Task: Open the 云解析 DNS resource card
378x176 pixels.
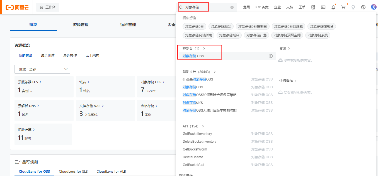Action: click(44, 110)
